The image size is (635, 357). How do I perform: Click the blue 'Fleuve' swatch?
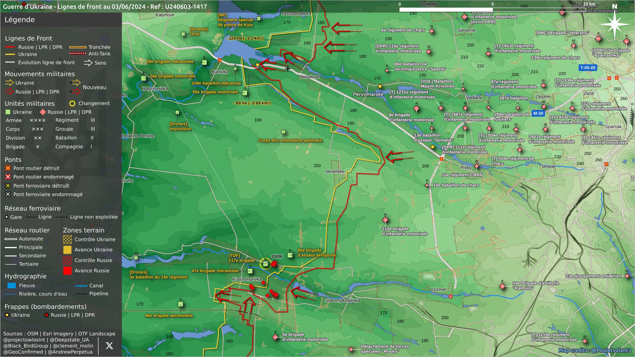[11, 286]
